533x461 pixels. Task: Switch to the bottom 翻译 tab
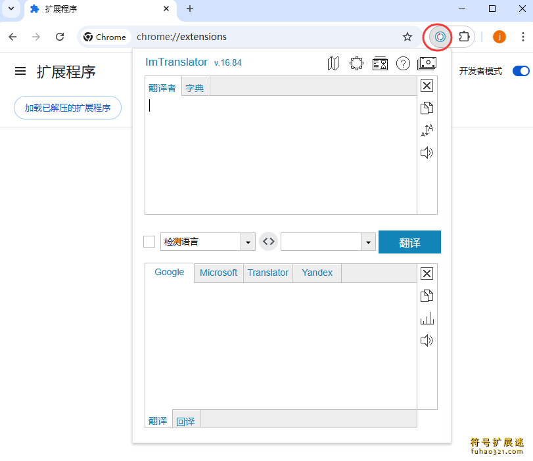[158, 421]
